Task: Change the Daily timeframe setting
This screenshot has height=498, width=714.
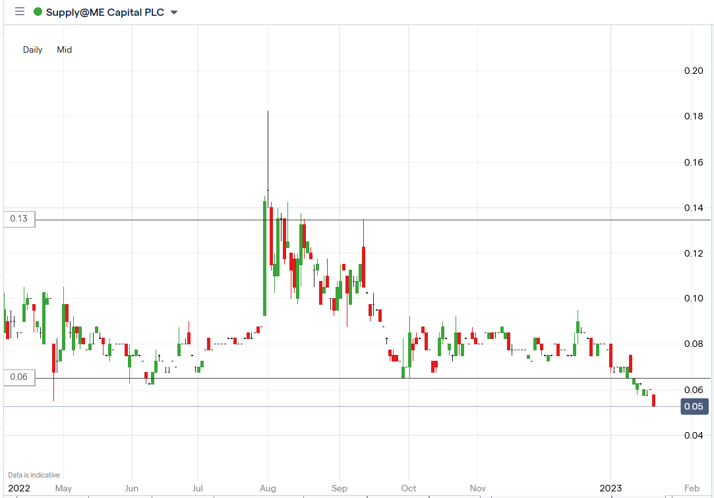Action: pyautogui.click(x=33, y=49)
